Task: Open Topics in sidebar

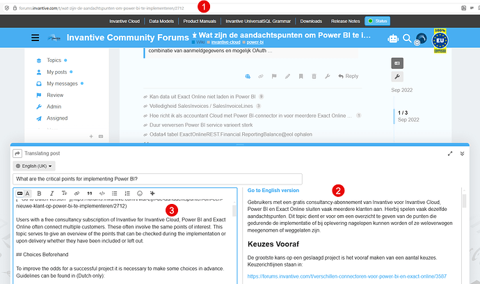Action: click(54, 61)
